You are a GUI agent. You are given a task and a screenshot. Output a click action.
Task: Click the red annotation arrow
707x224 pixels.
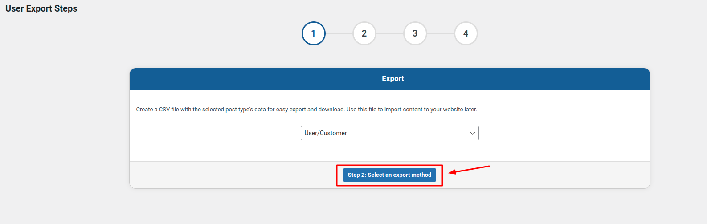469,170
